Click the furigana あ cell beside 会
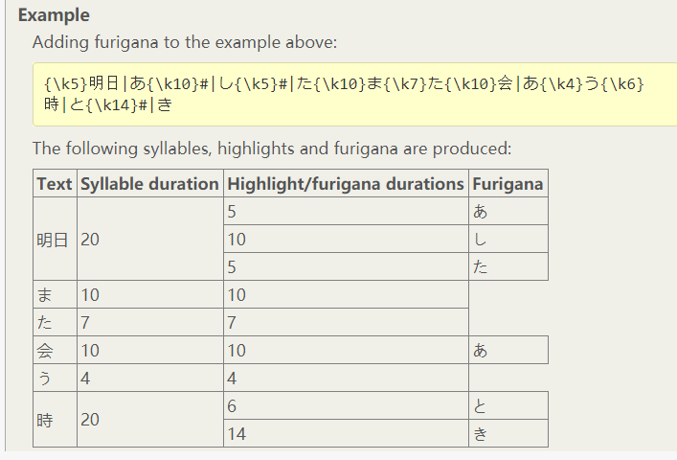This screenshot has width=677, height=460. pyautogui.click(x=508, y=350)
